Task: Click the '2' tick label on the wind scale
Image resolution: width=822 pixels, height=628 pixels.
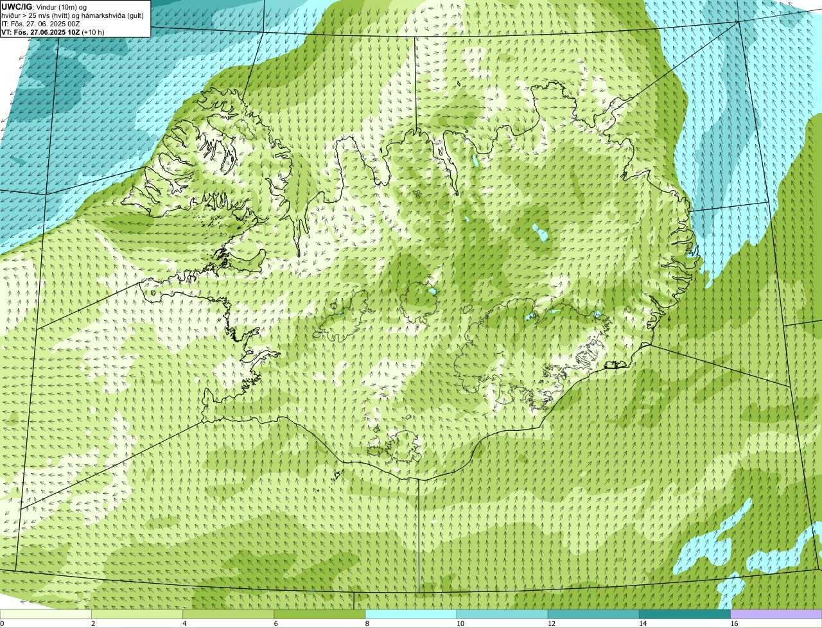Action: [93, 624]
